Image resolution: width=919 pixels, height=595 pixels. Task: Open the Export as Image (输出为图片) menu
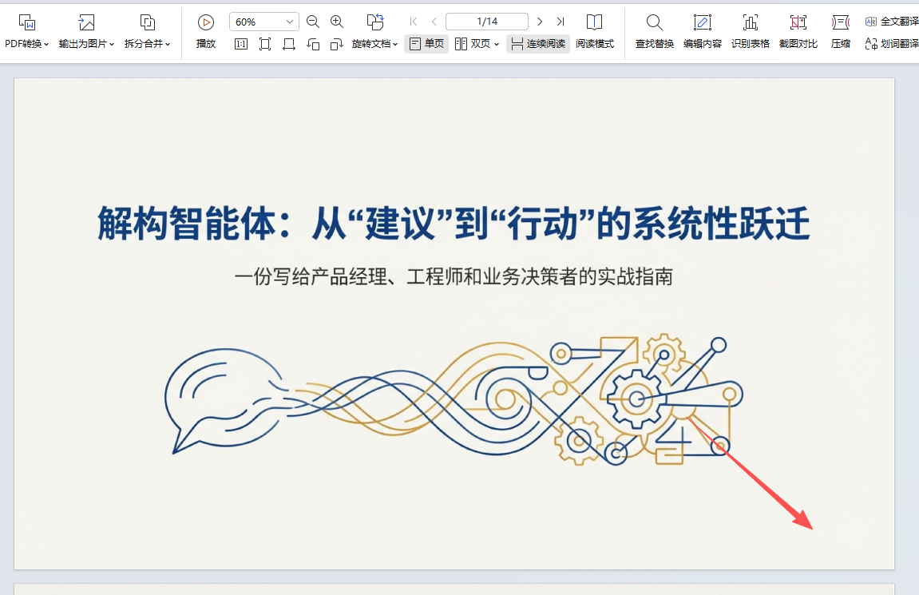pyautogui.click(x=86, y=44)
